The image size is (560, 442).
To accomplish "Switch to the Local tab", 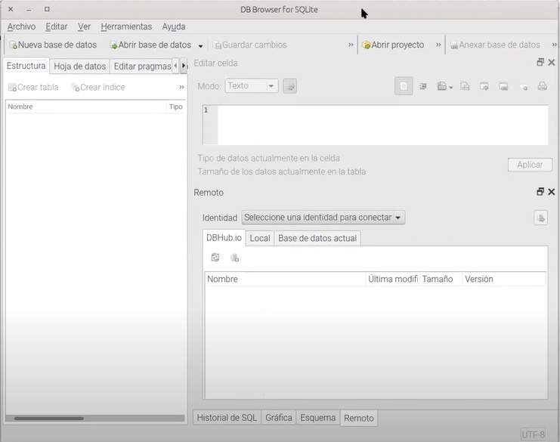I will click(x=260, y=239).
